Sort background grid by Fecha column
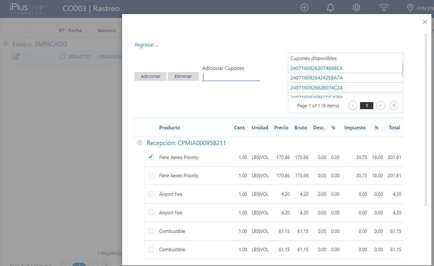Screen dimensions: 434x266 (75, 30)
